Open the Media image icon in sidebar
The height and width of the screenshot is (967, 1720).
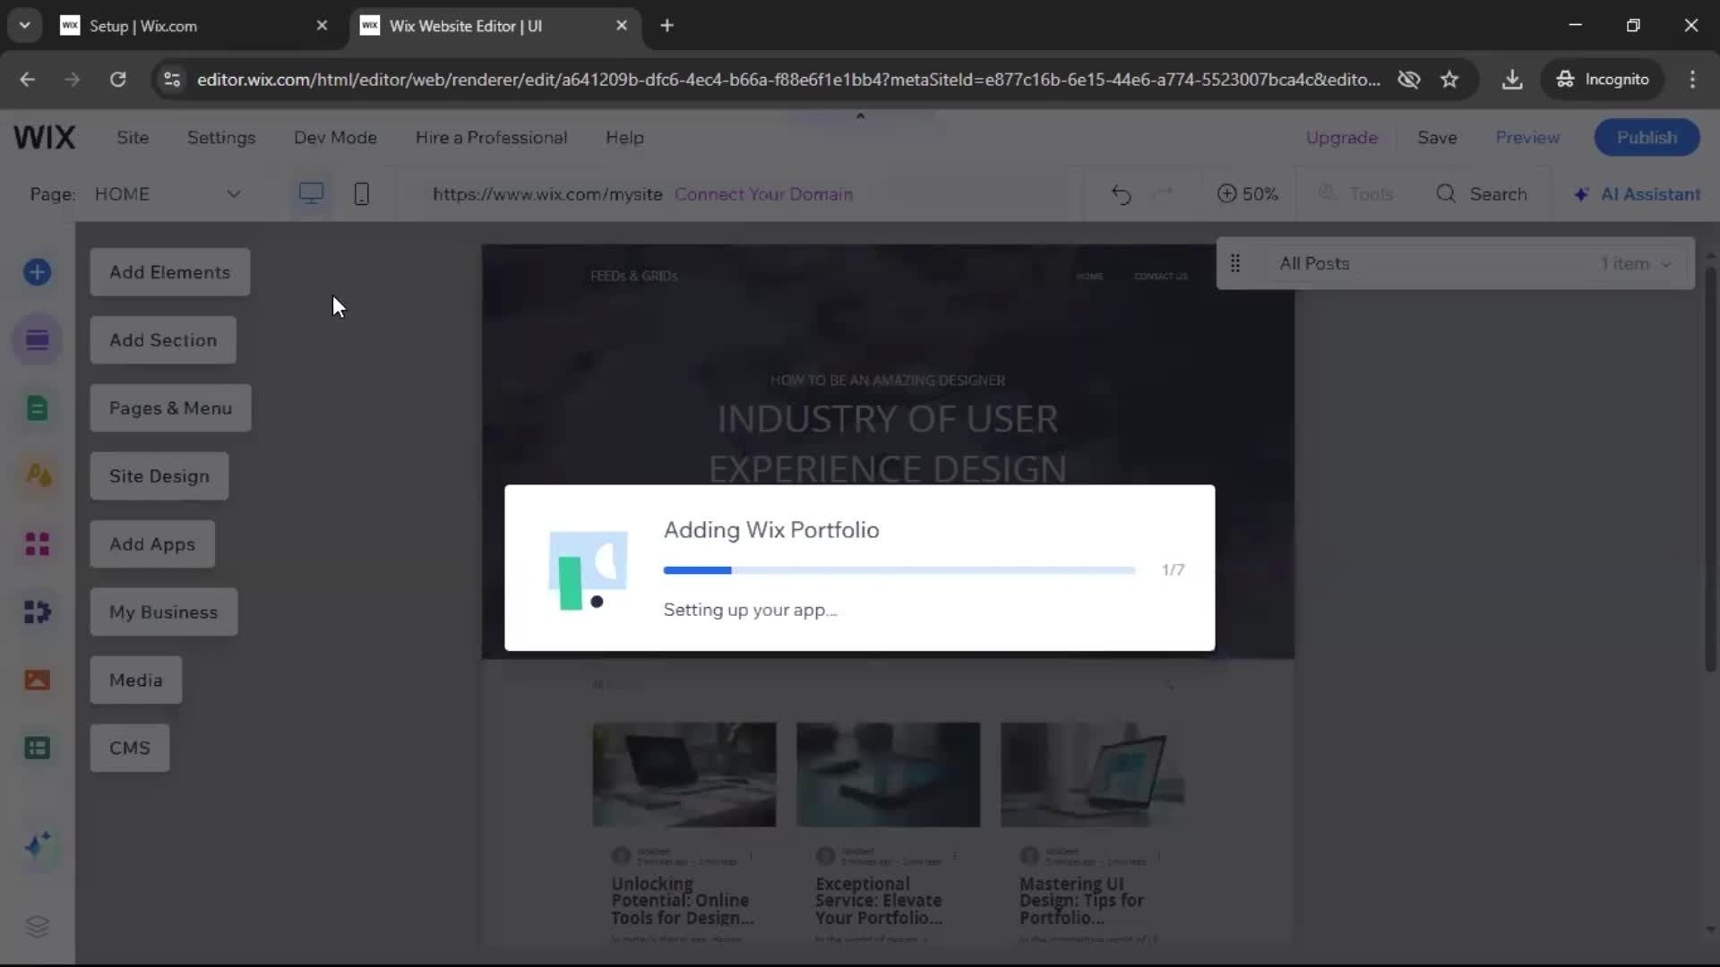[x=37, y=680]
